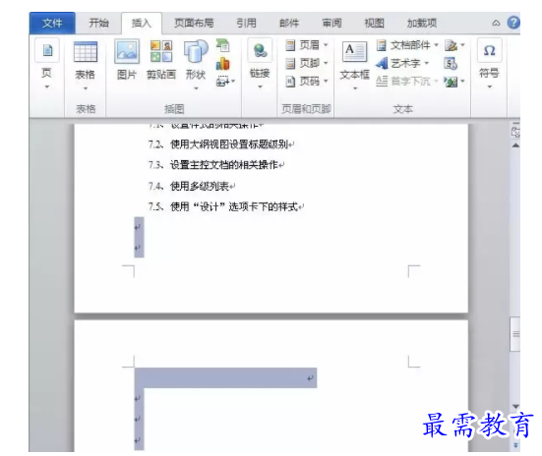Switch to the 开始 ribbon tab
Screen dimensions: 542x456
click(x=99, y=24)
